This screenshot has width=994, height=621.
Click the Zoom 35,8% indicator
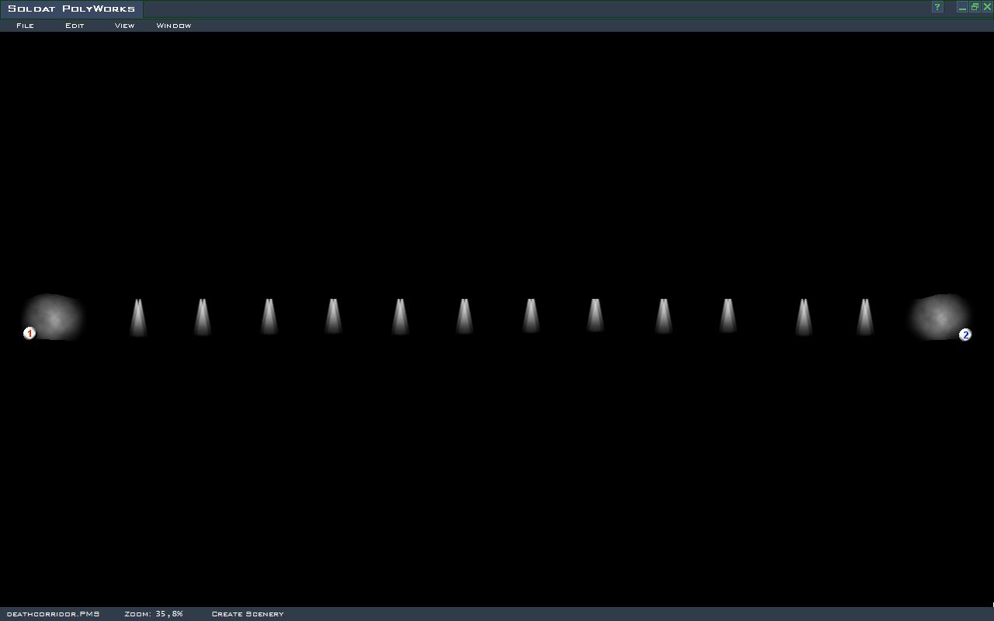154,614
